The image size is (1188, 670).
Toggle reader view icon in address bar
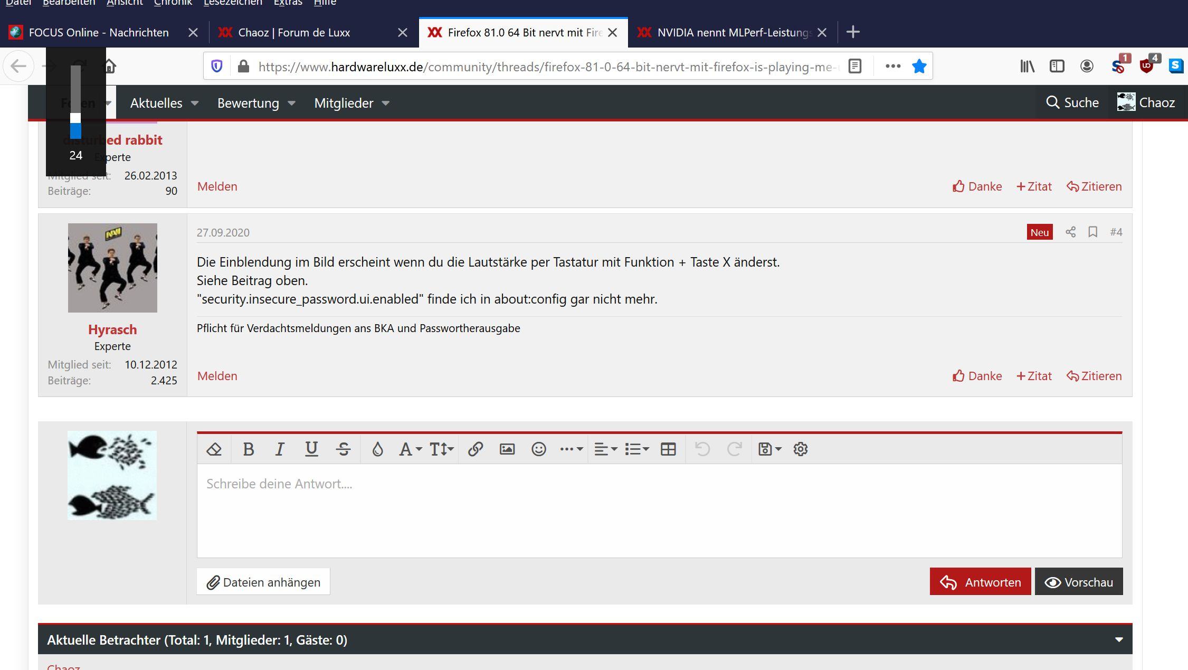point(855,66)
